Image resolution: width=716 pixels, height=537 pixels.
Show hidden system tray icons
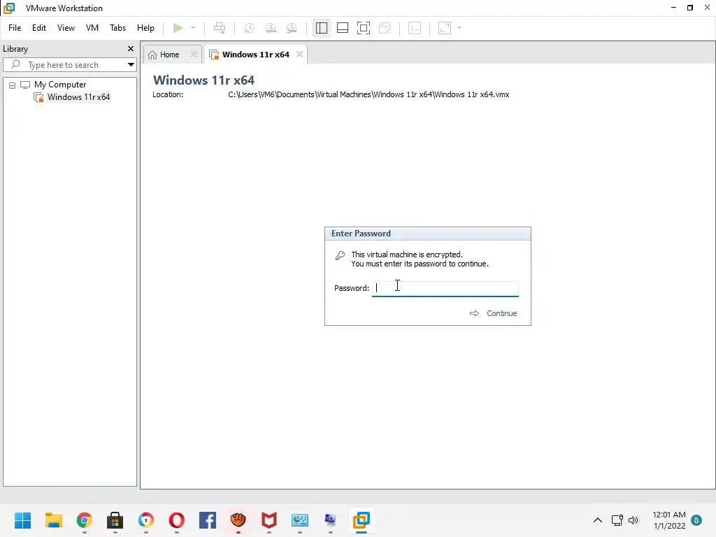coord(597,520)
